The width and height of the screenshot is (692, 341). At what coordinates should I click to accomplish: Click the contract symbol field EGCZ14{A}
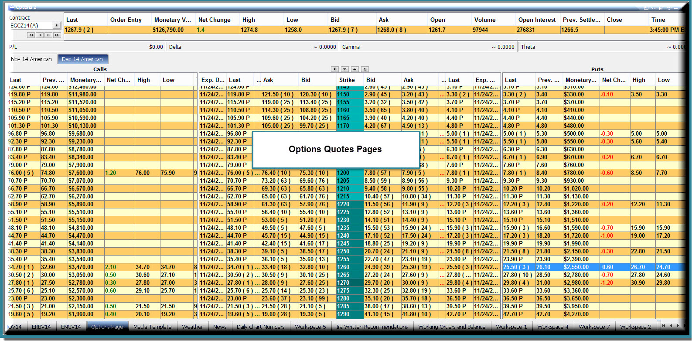(31, 25)
